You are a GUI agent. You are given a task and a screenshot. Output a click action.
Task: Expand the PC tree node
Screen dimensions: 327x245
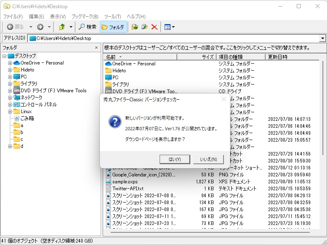point(10,77)
